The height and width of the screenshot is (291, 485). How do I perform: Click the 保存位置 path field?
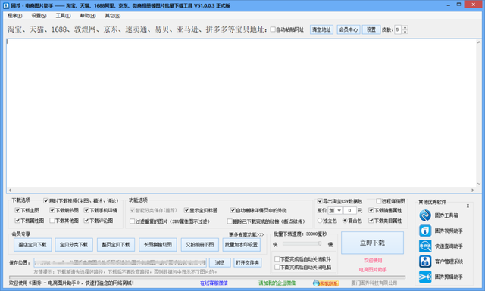point(120,262)
